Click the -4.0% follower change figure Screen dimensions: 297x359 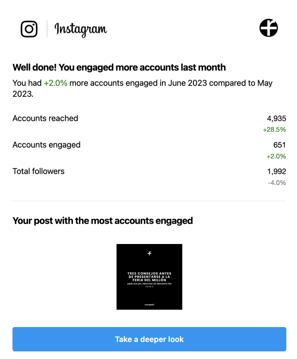[277, 183]
